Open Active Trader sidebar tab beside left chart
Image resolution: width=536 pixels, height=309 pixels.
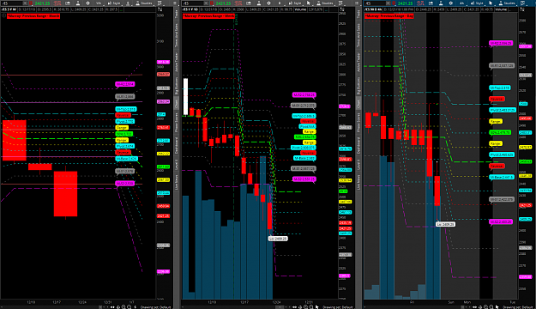pos(177,62)
